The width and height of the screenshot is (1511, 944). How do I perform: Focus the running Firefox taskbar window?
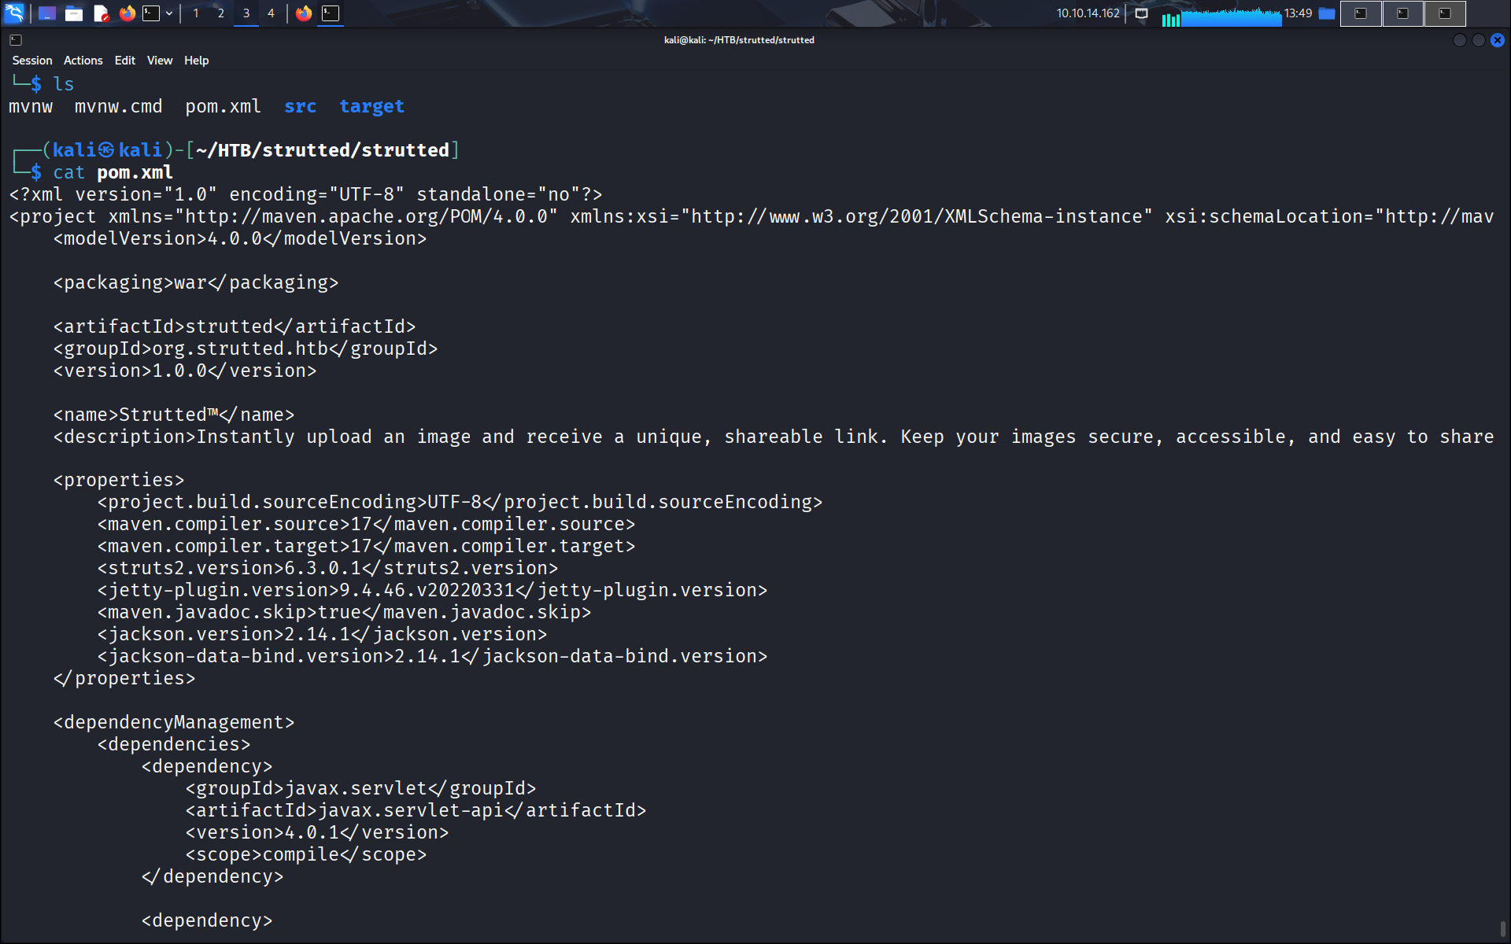click(304, 13)
